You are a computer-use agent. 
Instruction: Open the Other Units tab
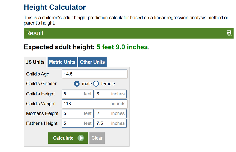[92, 62]
